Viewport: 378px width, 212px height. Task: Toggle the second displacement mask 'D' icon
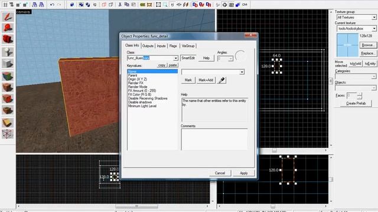(x=202, y=5)
